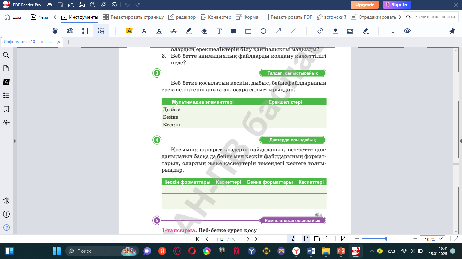Open the sidebar bookmarks panel
462x259 pixels.
pyautogui.click(x=6, y=109)
